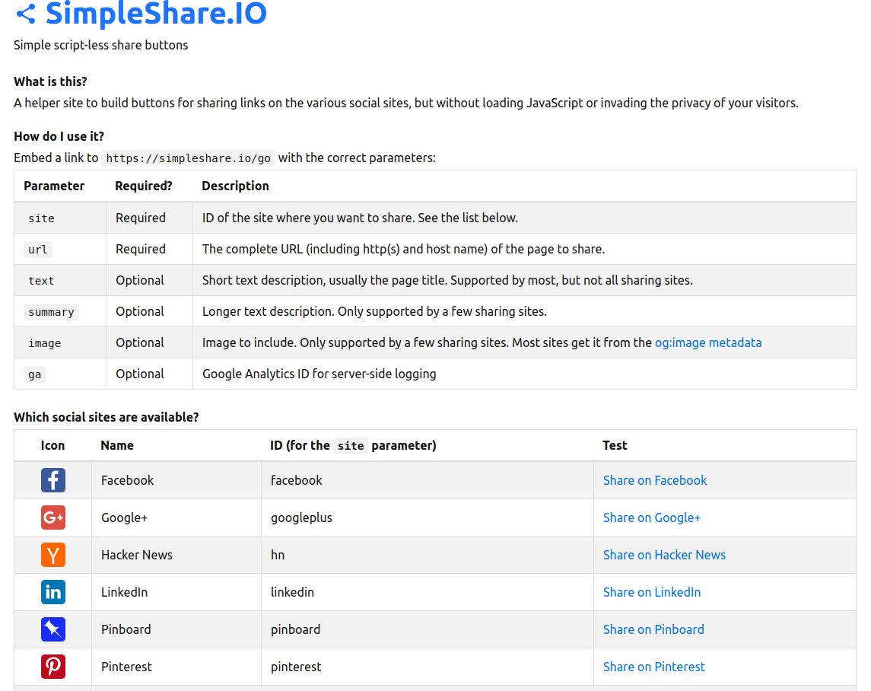The width and height of the screenshot is (871, 691).
Task: Open the Share on Pinterest test link
Action: (x=654, y=666)
